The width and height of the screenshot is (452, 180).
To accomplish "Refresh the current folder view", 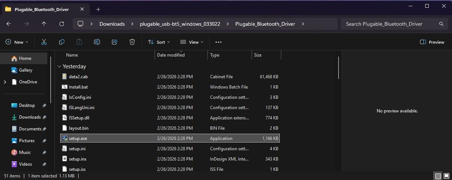I will (62, 24).
